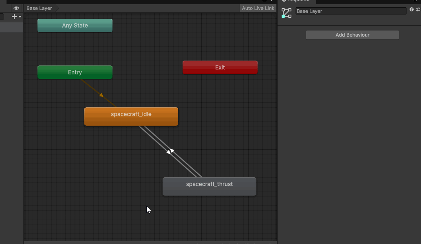Select the spacecraft_idle state
The height and width of the screenshot is (244, 421).
pos(131,116)
